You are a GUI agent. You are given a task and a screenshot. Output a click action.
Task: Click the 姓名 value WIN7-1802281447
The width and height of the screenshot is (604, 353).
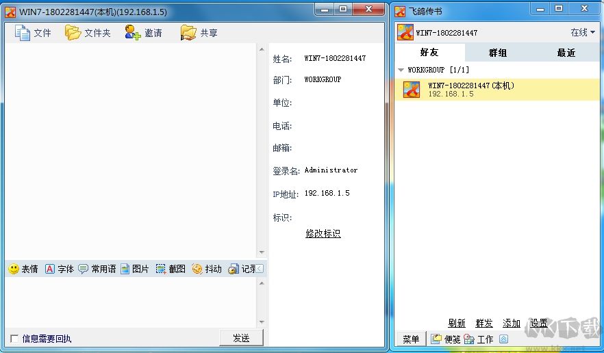pos(335,59)
